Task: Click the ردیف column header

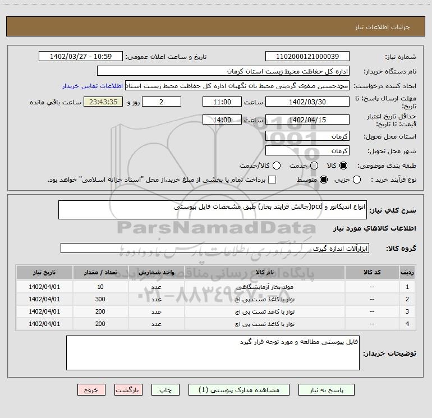Action: pos(407,272)
